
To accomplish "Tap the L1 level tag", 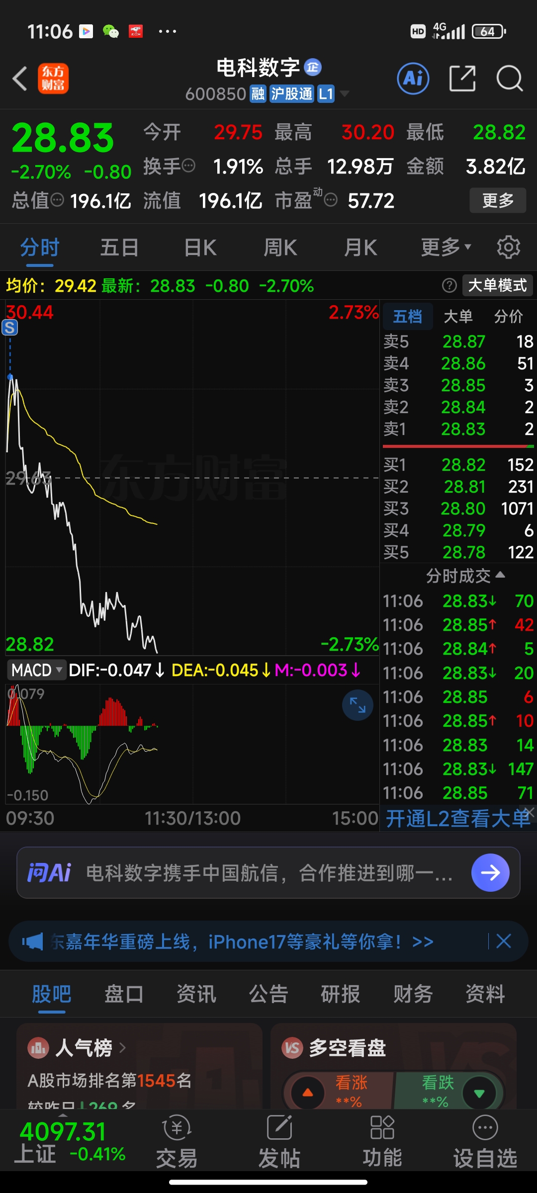I will pos(326,93).
